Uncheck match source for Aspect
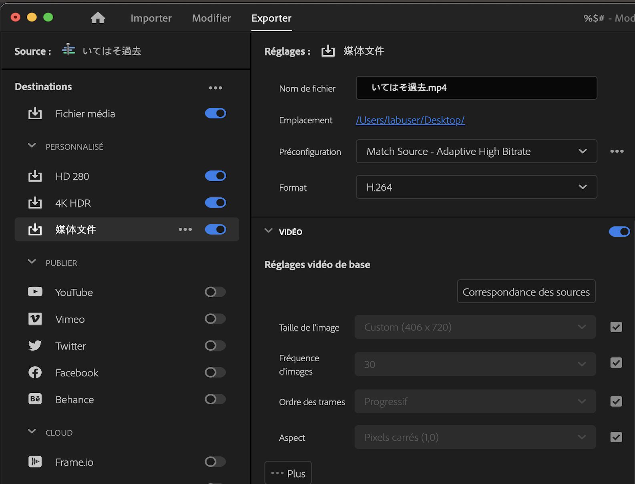Image resolution: width=635 pixels, height=484 pixels. point(616,437)
